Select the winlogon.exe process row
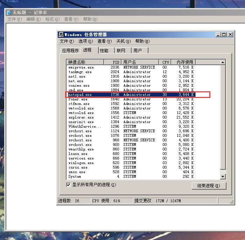 click(131, 163)
